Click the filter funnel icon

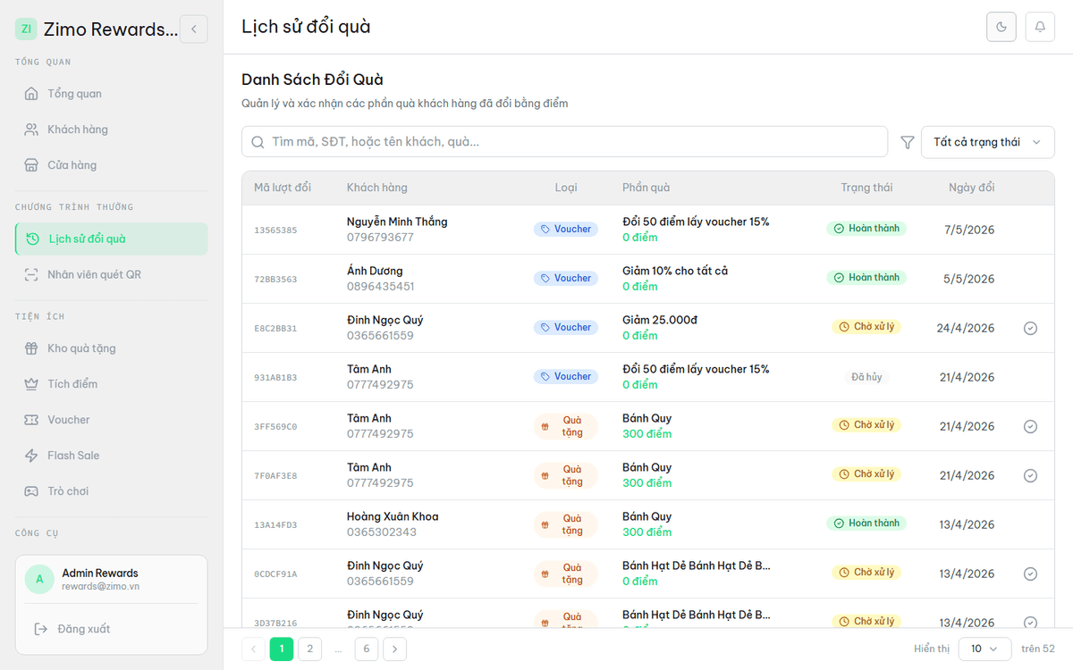pyautogui.click(x=907, y=142)
